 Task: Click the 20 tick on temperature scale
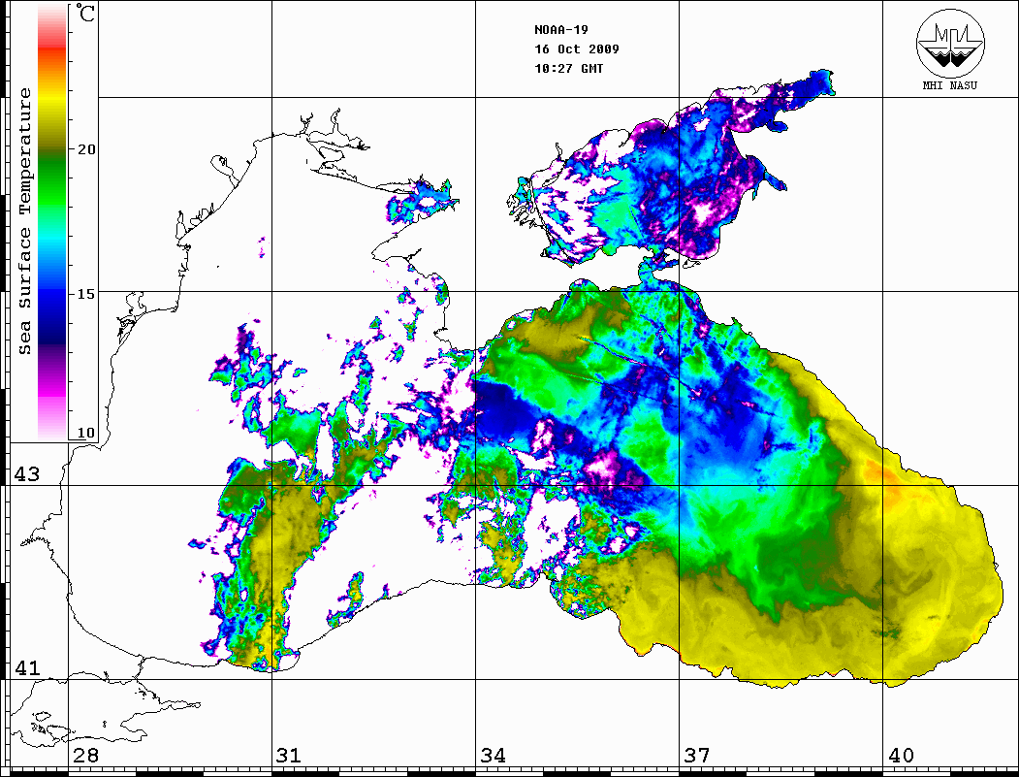[85, 148]
